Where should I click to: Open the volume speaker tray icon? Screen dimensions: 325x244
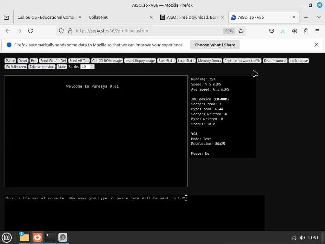coord(302,238)
